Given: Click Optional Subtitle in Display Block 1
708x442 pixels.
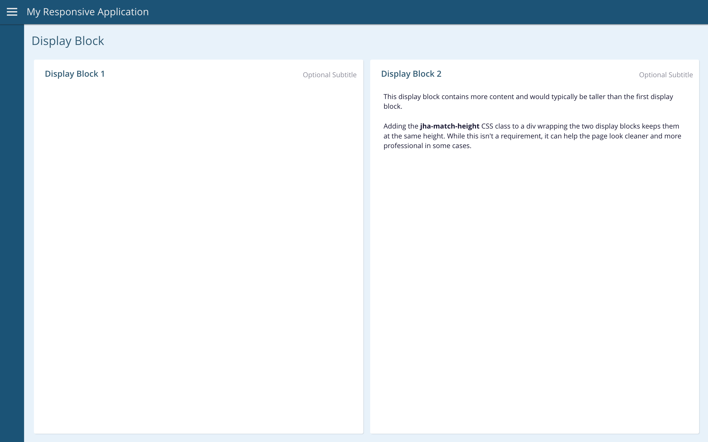Looking at the screenshot, I should point(329,75).
